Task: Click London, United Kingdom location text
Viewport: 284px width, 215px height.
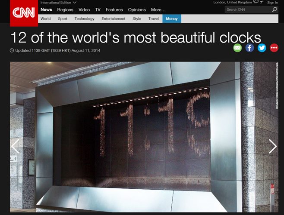Action: [x=233, y=2]
